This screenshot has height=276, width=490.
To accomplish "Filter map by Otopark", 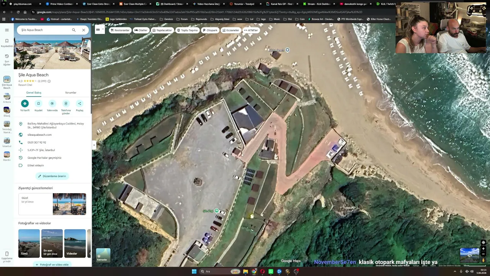I will [210, 30].
